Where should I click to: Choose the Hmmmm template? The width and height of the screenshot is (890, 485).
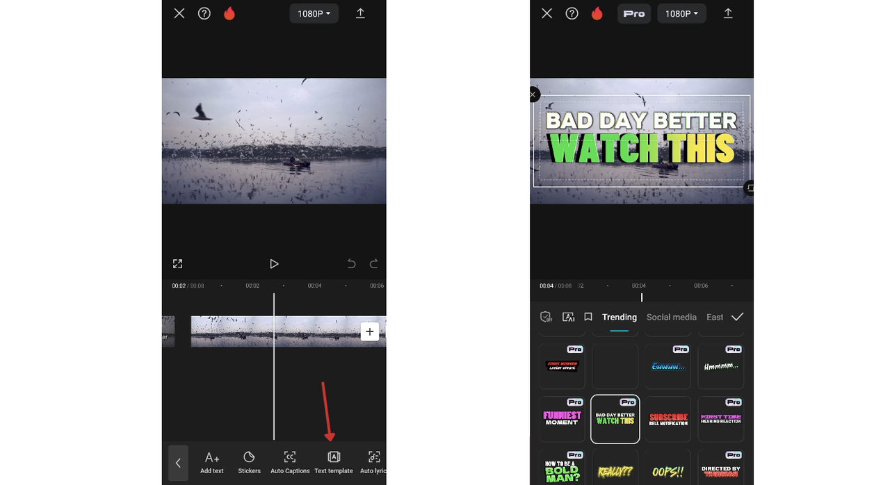click(721, 366)
